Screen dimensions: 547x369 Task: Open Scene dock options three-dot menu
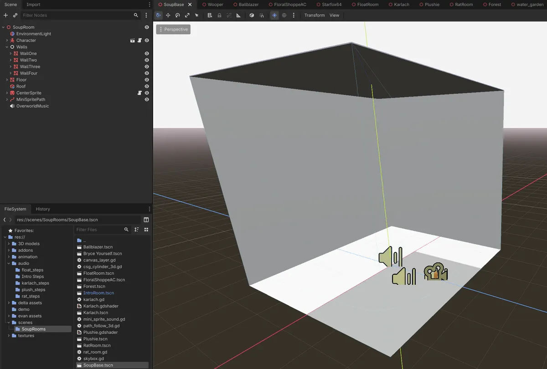[x=150, y=5]
